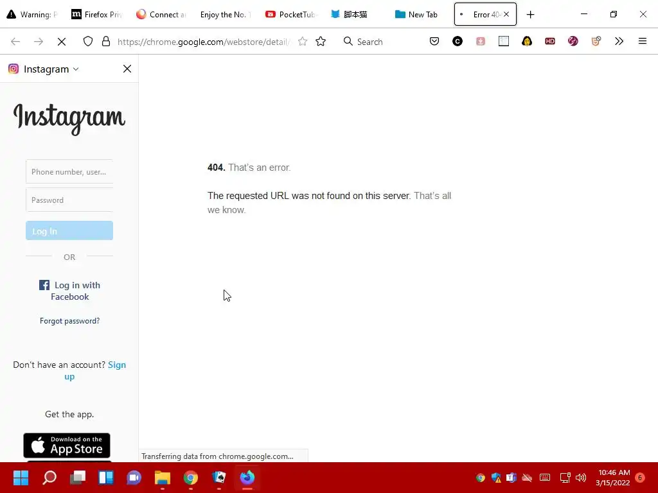The image size is (658, 493).
Task: Open Task View on taskbar
Action: point(78,478)
